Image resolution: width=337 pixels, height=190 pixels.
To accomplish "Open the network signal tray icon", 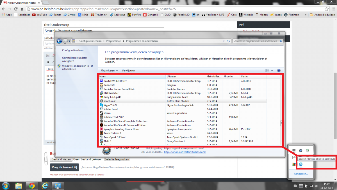I will [x=311, y=186].
